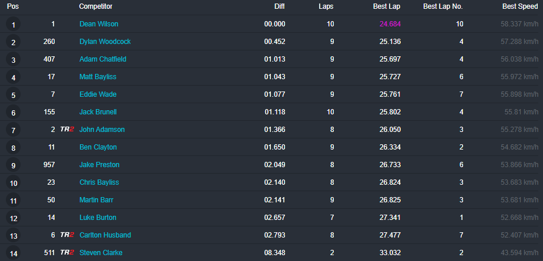The image size is (543, 261).
Task: Sort by the Laps column header
Action: pos(326,6)
